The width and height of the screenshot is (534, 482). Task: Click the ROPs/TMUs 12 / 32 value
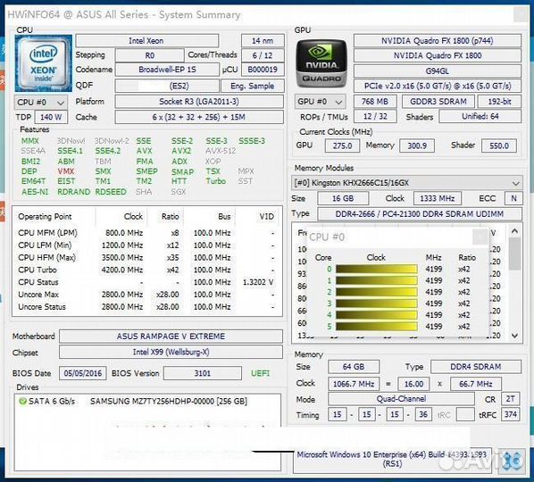click(x=375, y=116)
